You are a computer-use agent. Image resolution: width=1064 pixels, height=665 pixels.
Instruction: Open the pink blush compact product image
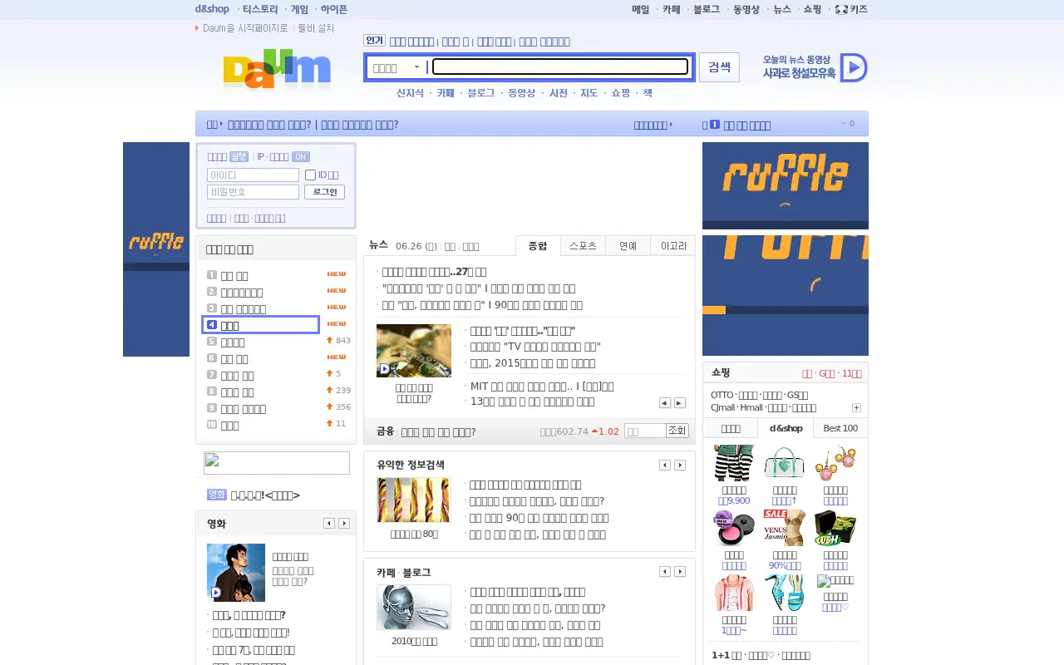click(734, 528)
